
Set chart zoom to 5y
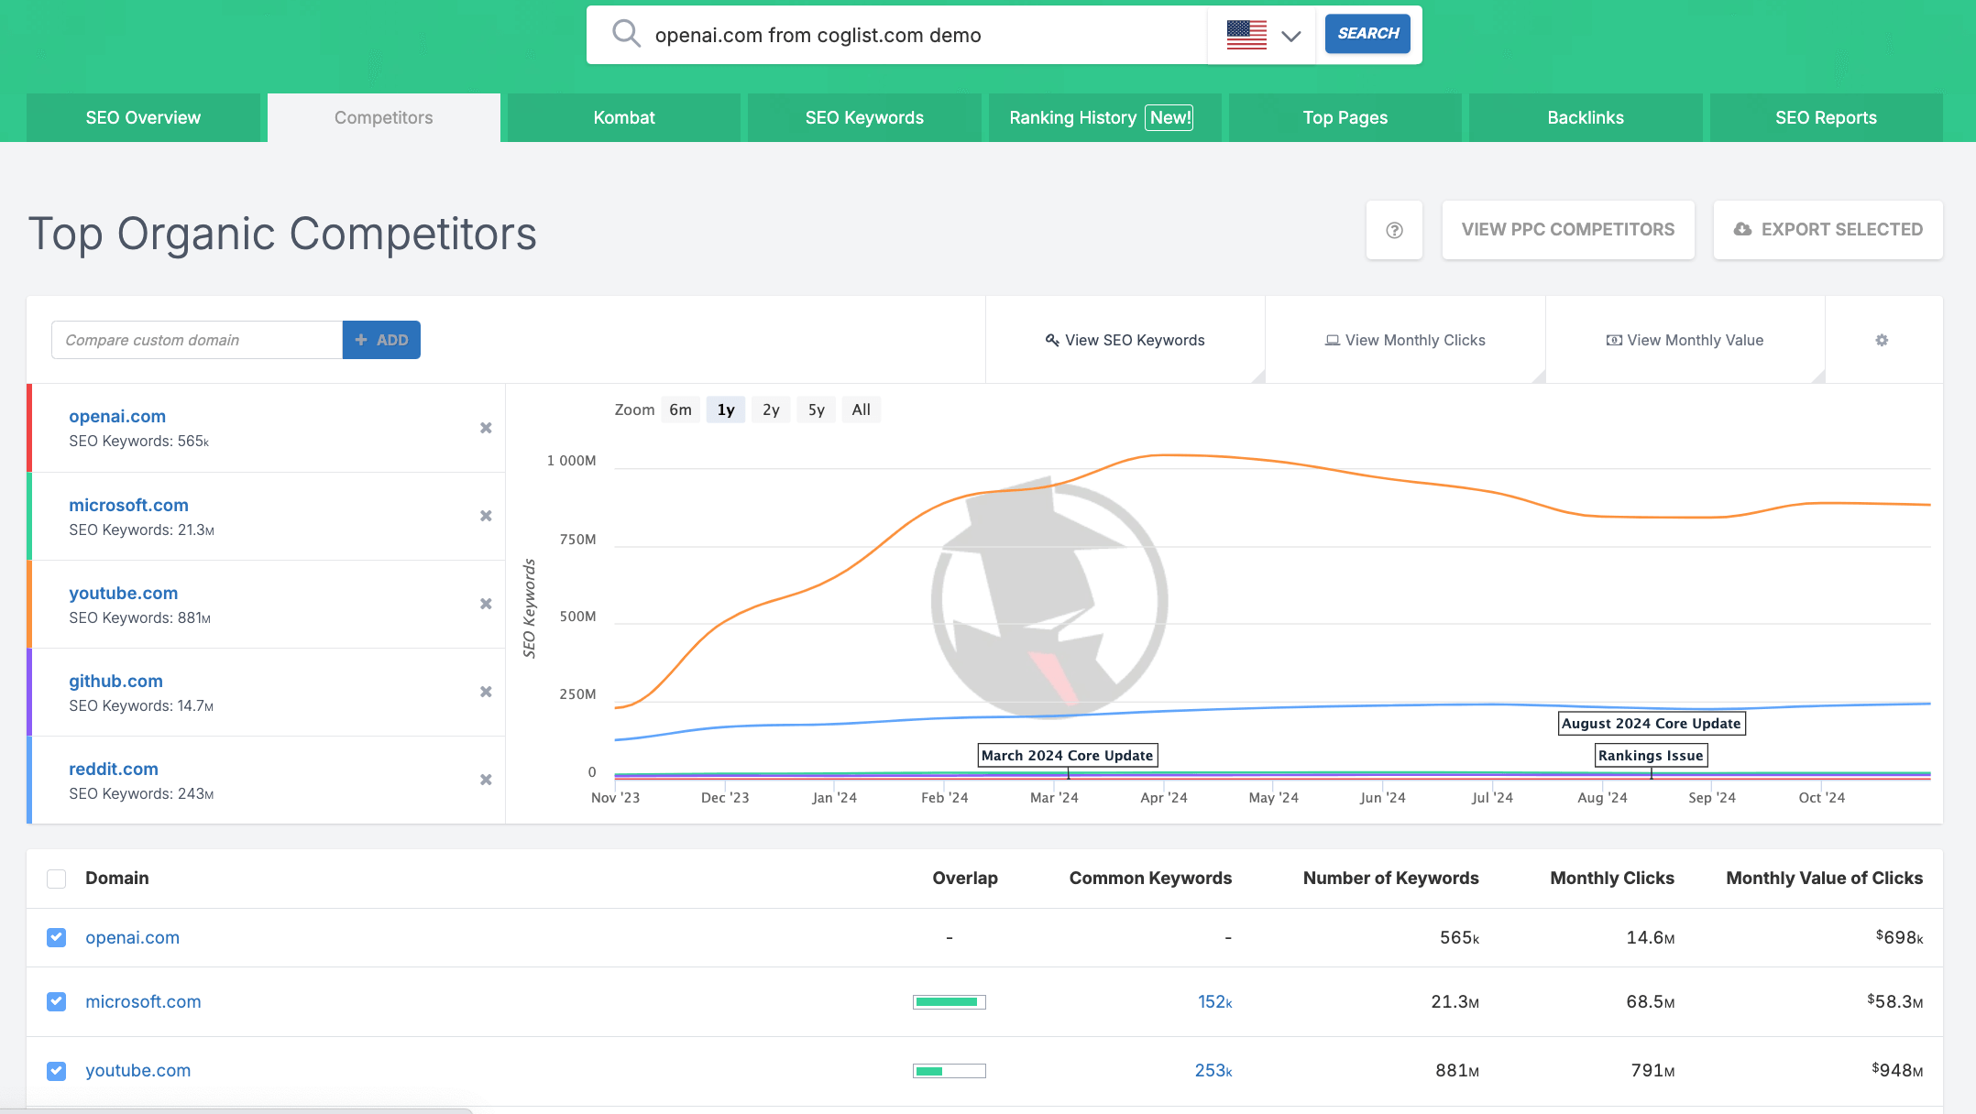pyautogui.click(x=816, y=410)
